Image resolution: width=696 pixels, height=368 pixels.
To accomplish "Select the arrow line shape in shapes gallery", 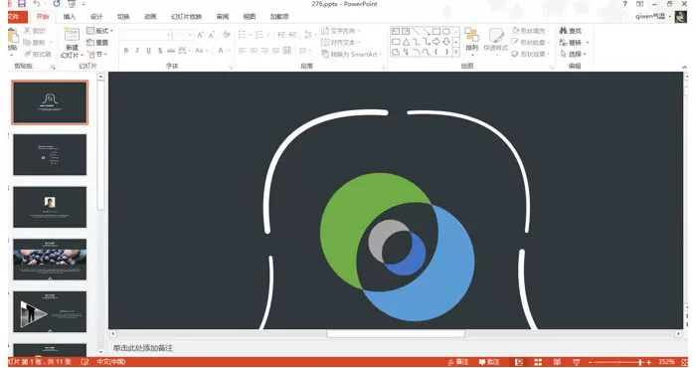I will coord(427,32).
